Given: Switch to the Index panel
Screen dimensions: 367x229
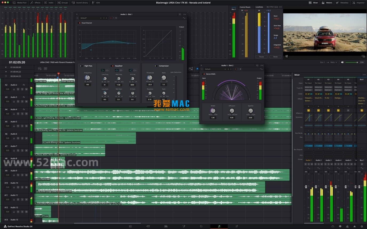Looking at the screenshot, I should coord(50,3).
